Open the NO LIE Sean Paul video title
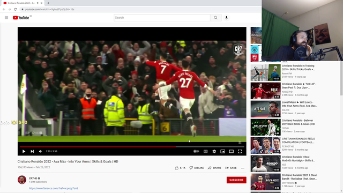This screenshot has height=193, width=343. (x=299, y=86)
